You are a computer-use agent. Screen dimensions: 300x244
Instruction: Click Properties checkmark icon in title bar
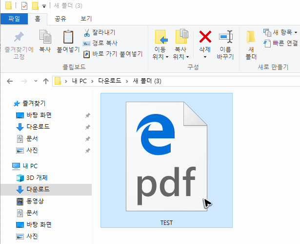24,6
